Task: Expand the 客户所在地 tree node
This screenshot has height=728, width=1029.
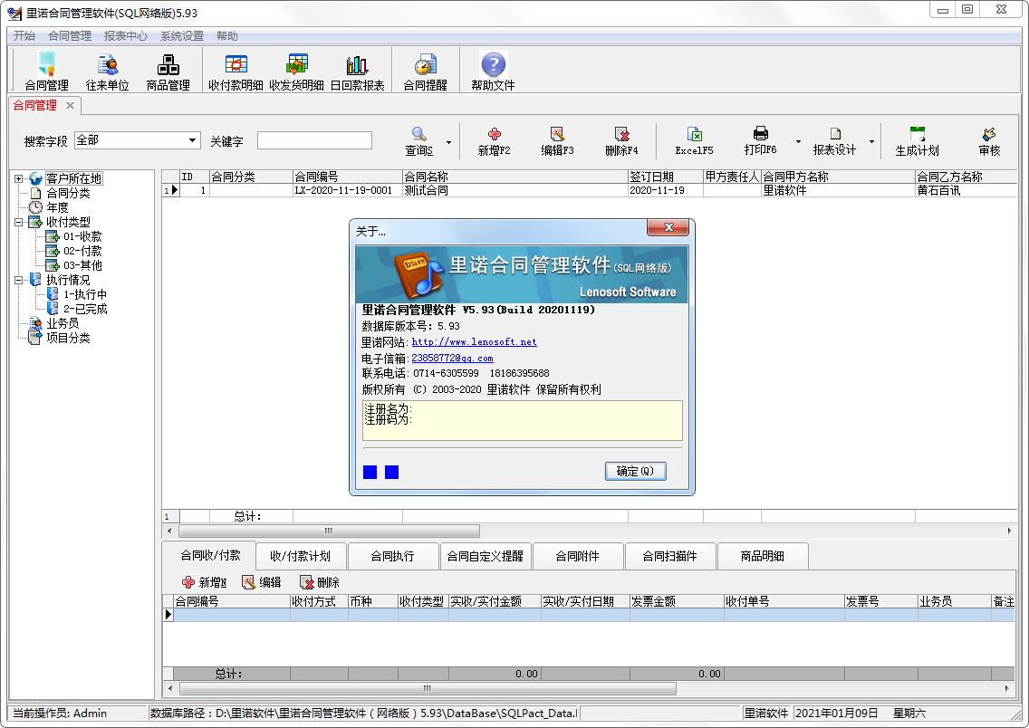Action: [19, 178]
